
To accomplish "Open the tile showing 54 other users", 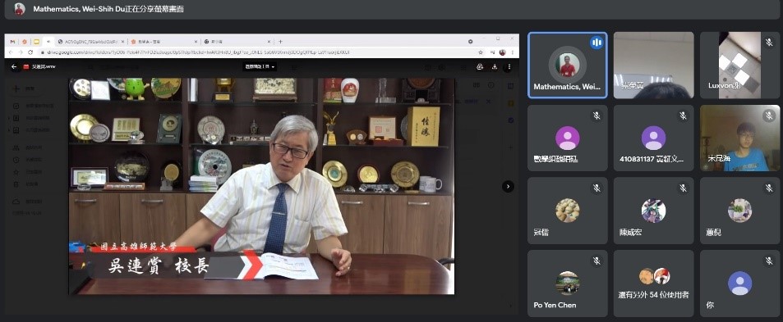I will pos(654,283).
